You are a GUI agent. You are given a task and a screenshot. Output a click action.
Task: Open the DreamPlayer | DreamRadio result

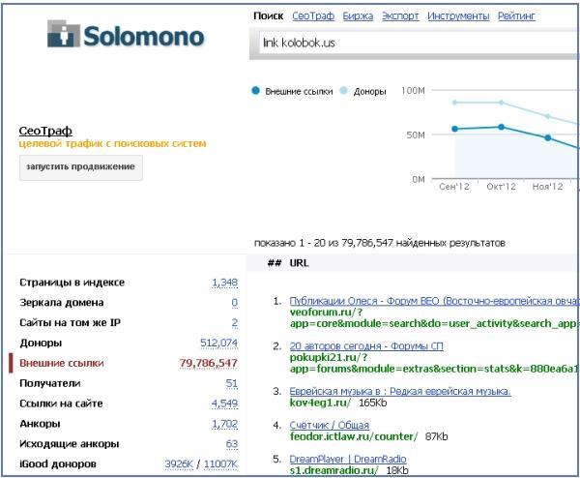click(x=347, y=459)
